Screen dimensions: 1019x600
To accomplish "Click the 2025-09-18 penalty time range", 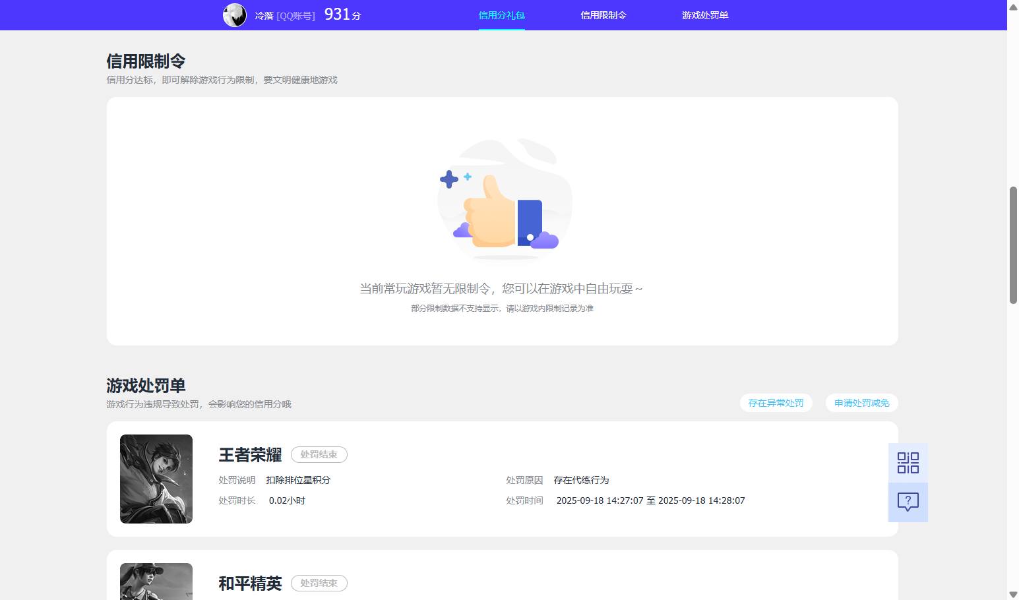I will [x=650, y=500].
